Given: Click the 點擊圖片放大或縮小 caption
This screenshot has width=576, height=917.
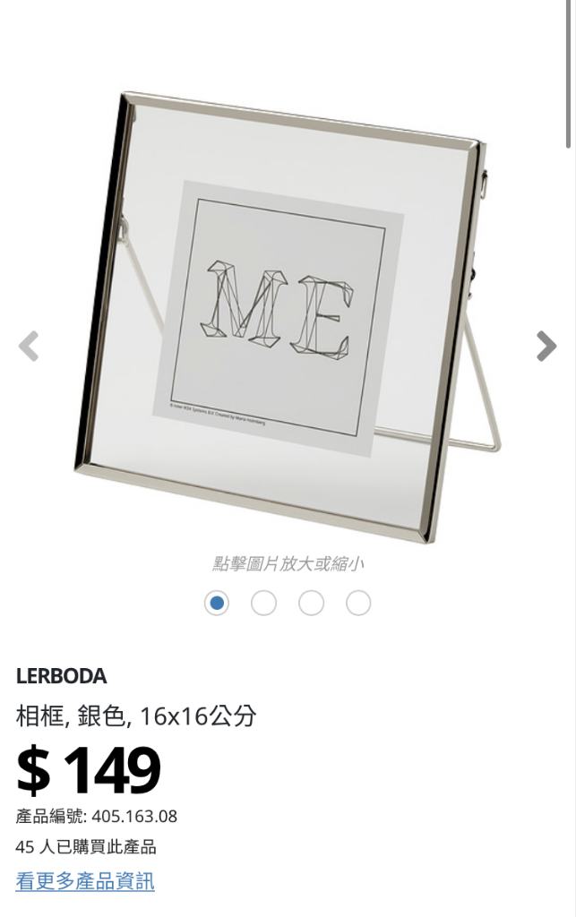Looking at the screenshot, I should [288, 564].
